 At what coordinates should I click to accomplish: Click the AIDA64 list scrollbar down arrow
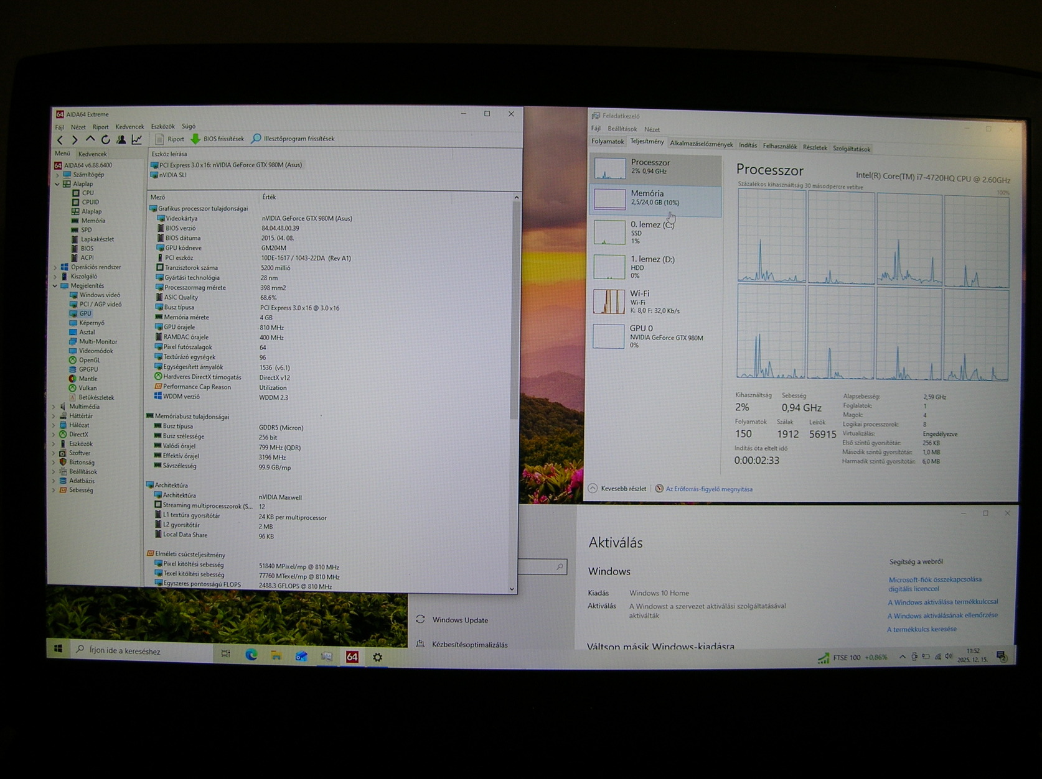click(512, 589)
